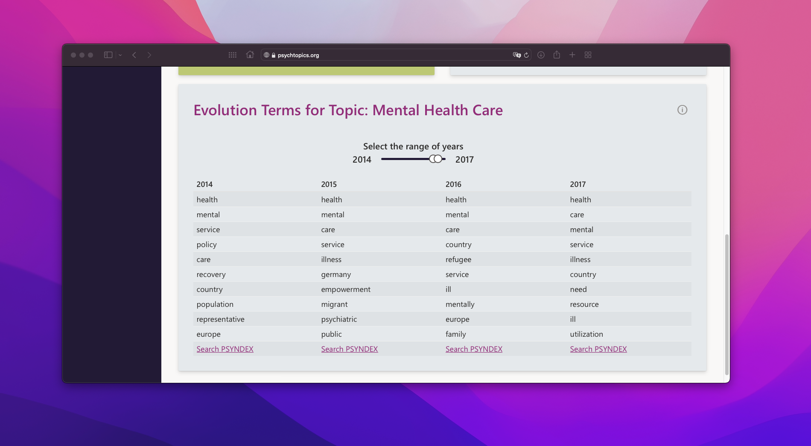Toggle the Safari sidebar
Viewport: 811px width, 446px height.
pyautogui.click(x=108, y=55)
